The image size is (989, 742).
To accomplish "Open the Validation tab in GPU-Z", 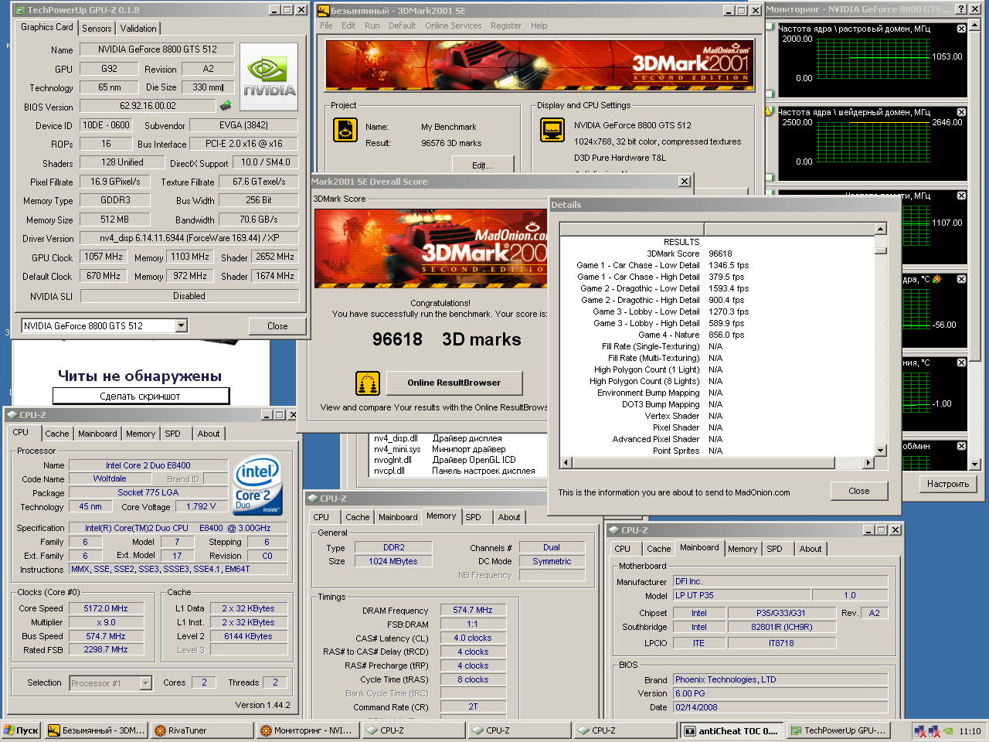I will tap(138, 28).
